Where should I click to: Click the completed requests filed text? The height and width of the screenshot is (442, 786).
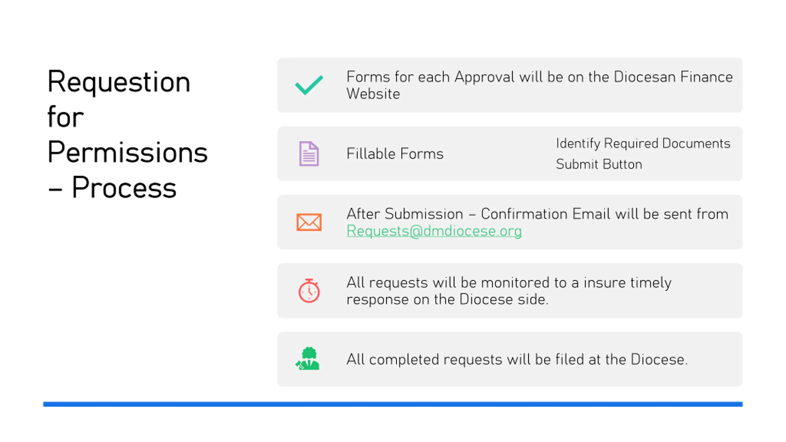[517, 359]
